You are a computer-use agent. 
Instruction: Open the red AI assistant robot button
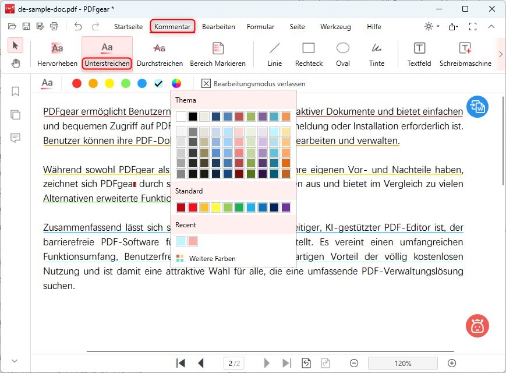click(477, 326)
